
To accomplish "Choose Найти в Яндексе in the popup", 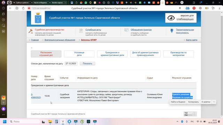I will [x=178, y=102].
